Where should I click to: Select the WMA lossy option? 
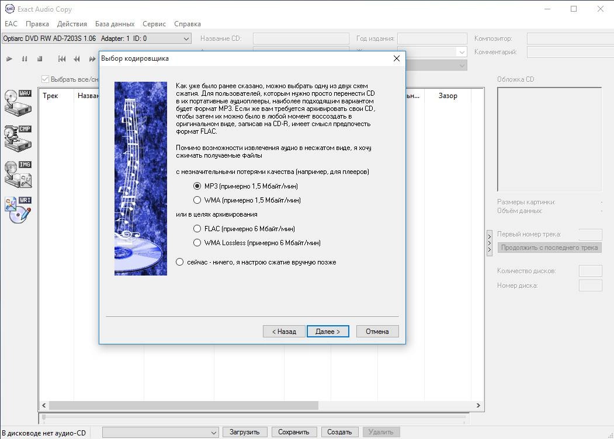click(197, 200)
